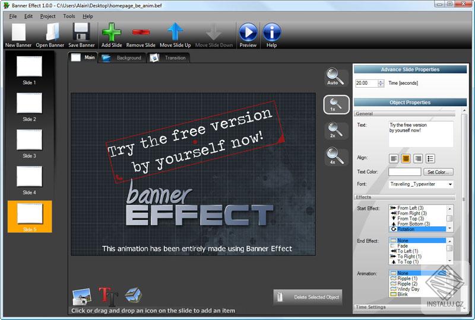Select Slide 4 thumbnail

[29, 180]
